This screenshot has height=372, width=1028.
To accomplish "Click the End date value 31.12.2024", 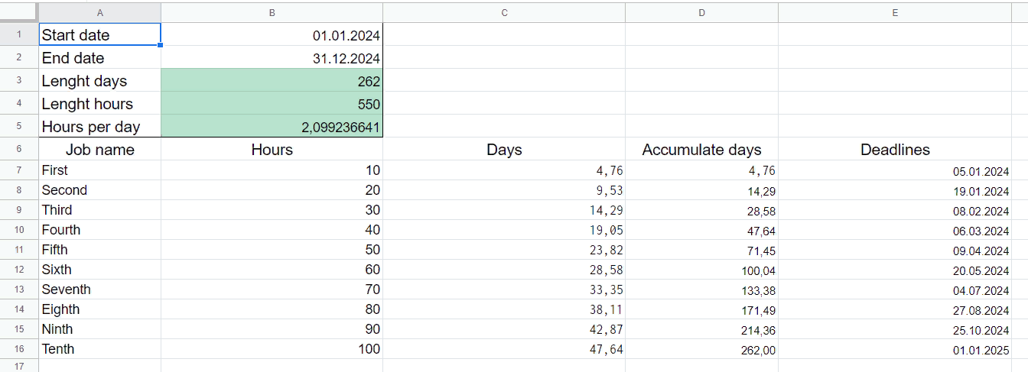I will (x=272, y=58).
